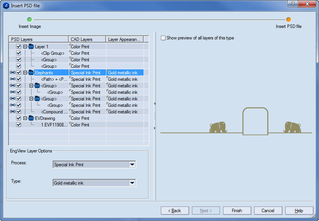The height and width of the screenshot is (221, 319).
Task: Click the orange Insert PSD file step circle
Action: pyautogui.click(x=289, y=20)
